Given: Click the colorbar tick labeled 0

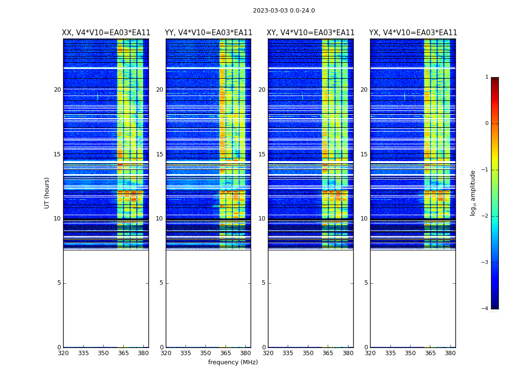Looking at the screenshot, I should pos(487,124).
